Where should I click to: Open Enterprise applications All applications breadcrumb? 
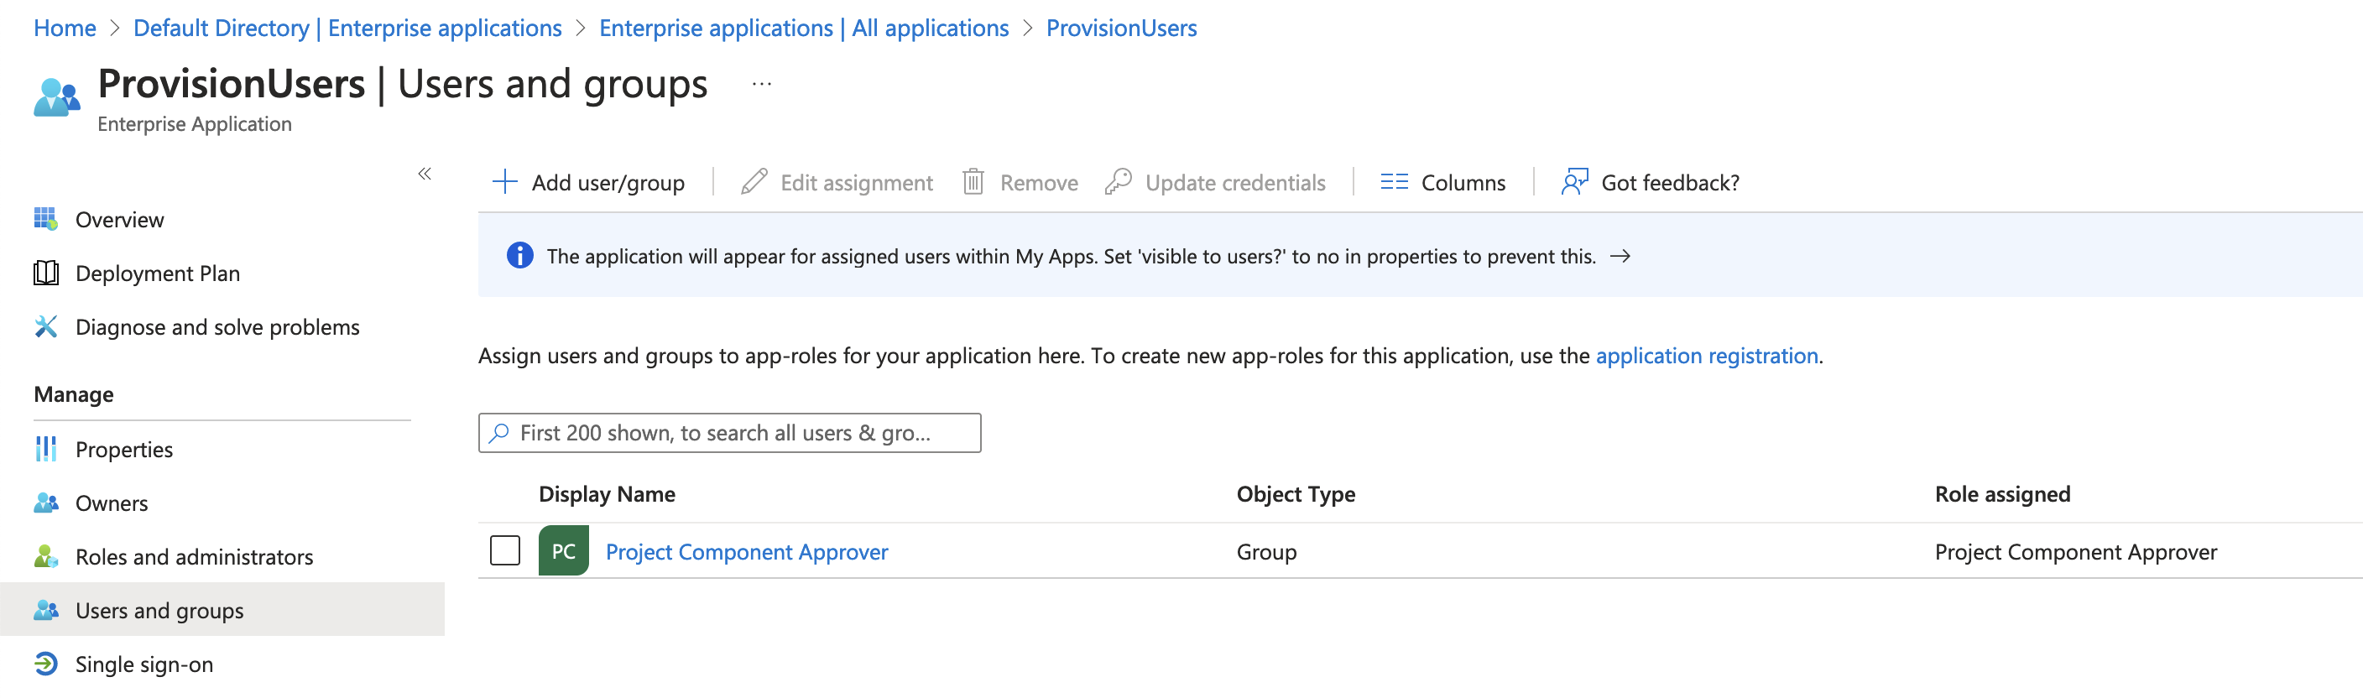click(804, 28)
